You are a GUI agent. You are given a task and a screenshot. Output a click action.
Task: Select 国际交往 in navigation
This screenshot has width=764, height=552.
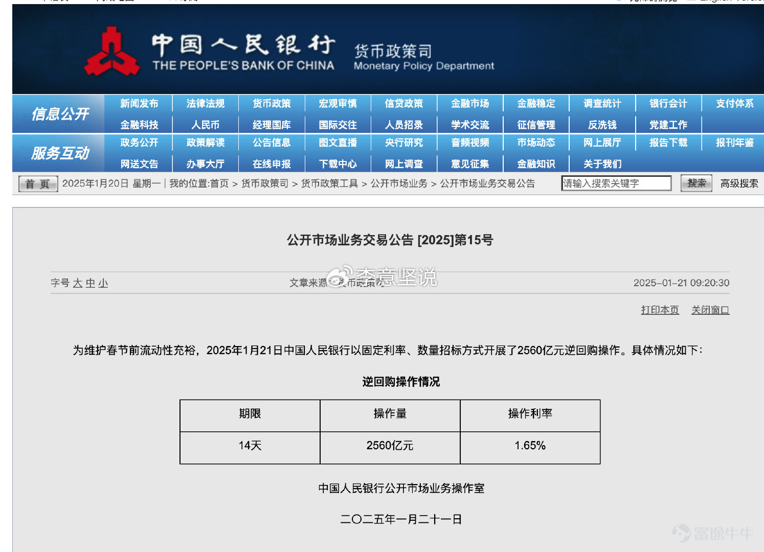click(338, 125)
